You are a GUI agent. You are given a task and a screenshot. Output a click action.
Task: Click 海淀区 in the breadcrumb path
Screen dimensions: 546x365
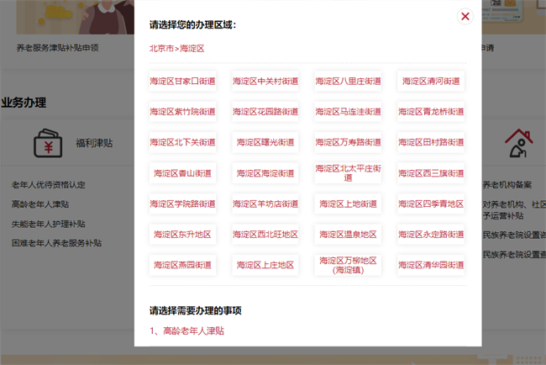tap(192, 49)
